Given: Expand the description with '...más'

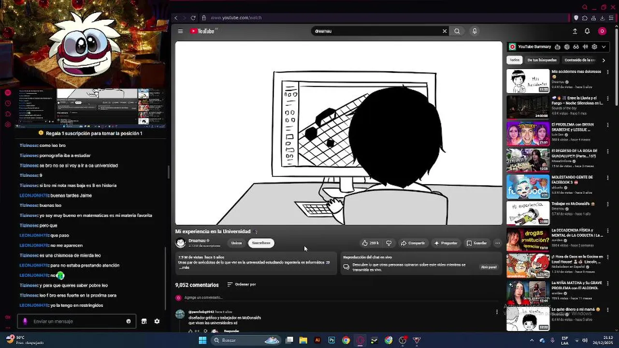Looking at the screenshot, I should 184,267.
